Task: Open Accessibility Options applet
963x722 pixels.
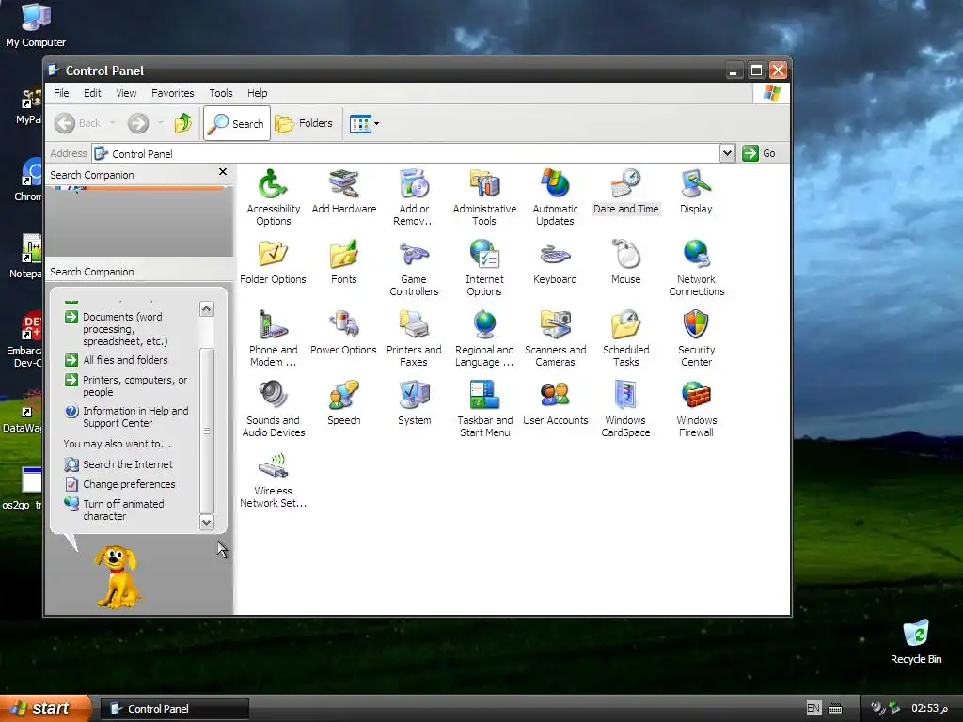Action: tap(274, 197)
